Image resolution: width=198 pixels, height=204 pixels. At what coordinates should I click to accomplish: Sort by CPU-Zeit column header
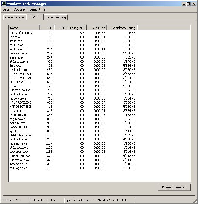tap(97, 28)
